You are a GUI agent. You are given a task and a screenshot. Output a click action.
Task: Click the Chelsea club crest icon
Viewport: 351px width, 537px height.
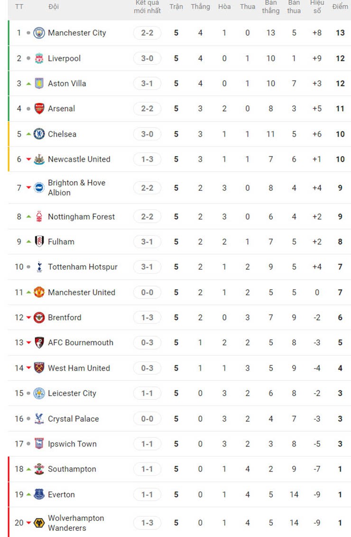[39, 134]
